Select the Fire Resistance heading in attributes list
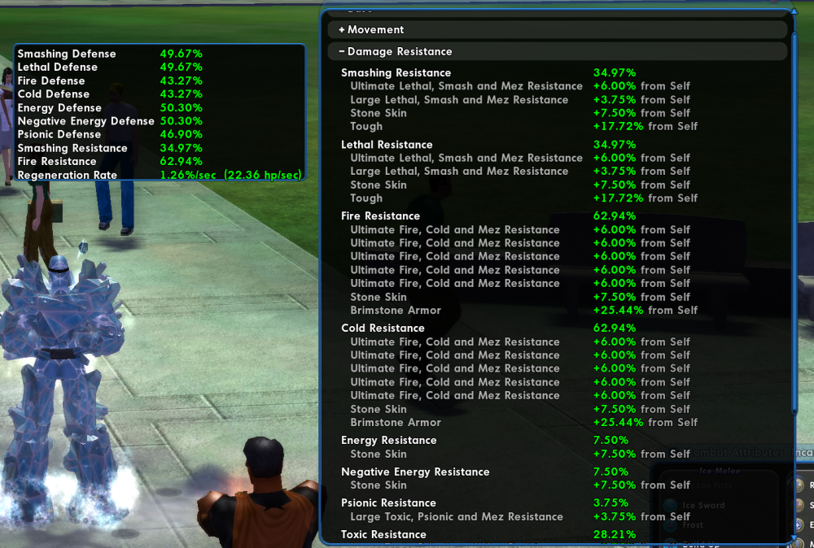Screen dimensions: 814x548 (x=380, y=216)
